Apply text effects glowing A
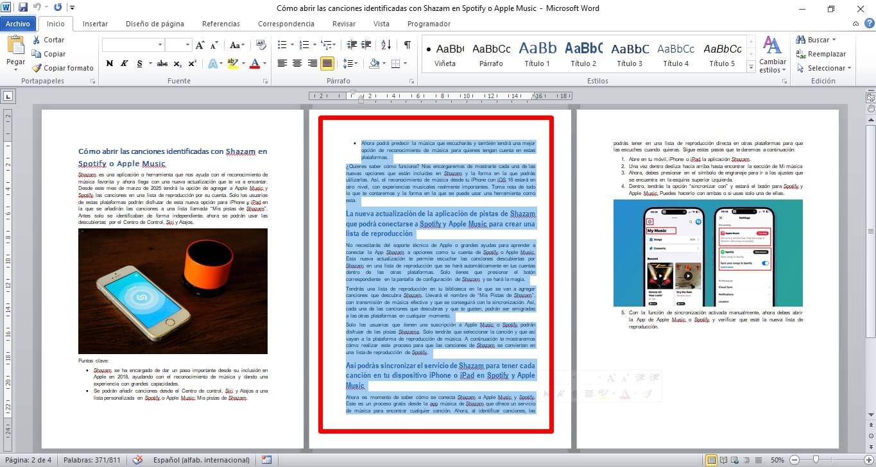 pos(214,64)
